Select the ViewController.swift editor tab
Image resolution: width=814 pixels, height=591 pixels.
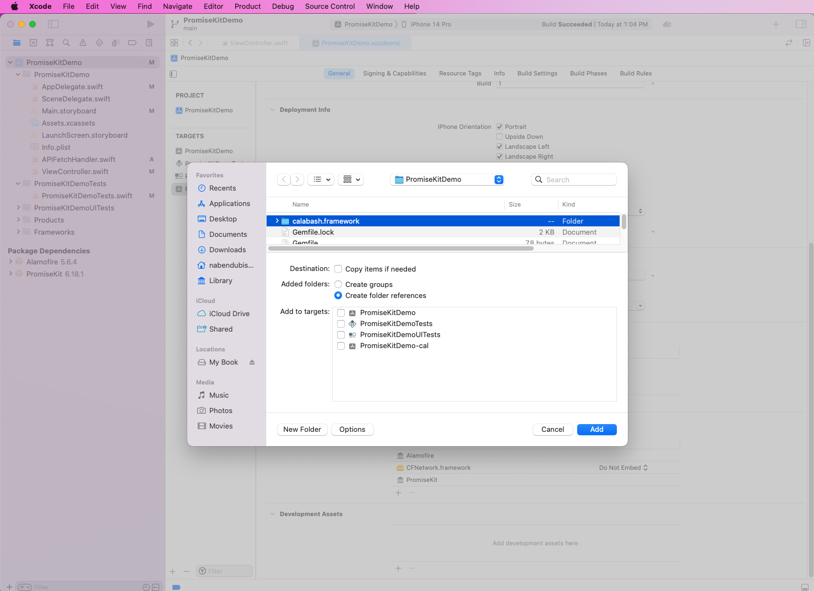[254, 43]
